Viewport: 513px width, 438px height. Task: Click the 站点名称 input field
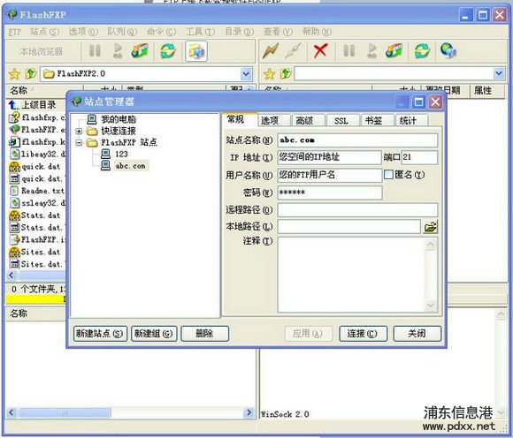tap(357, 140)
